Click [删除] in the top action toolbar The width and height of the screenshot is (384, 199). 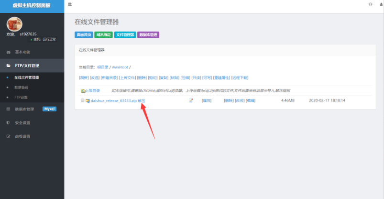click(x=142, y=77)
